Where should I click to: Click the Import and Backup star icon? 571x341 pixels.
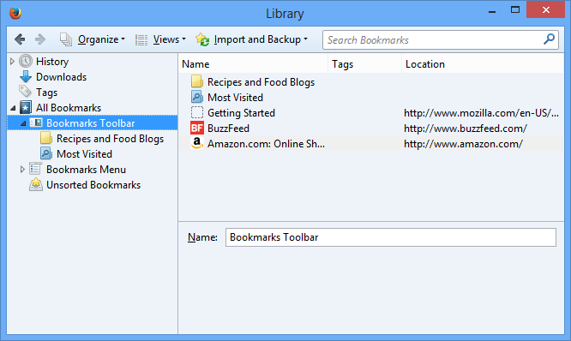202,39
